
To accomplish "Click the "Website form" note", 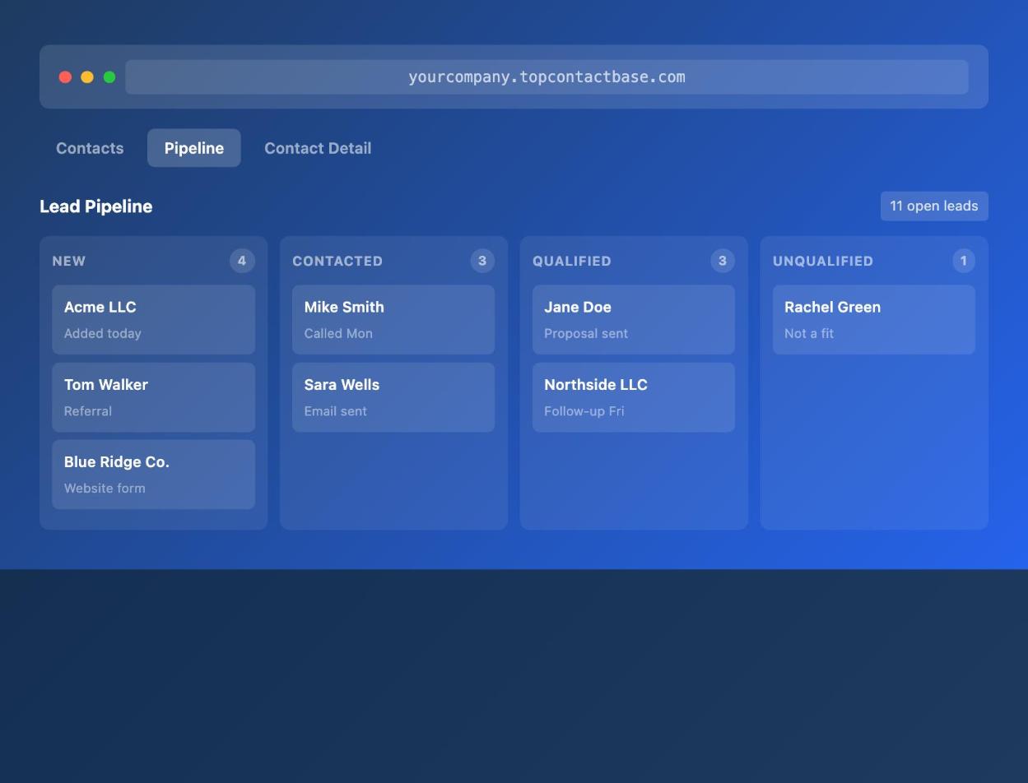I will pyautogui.click(x=105, y=489).
